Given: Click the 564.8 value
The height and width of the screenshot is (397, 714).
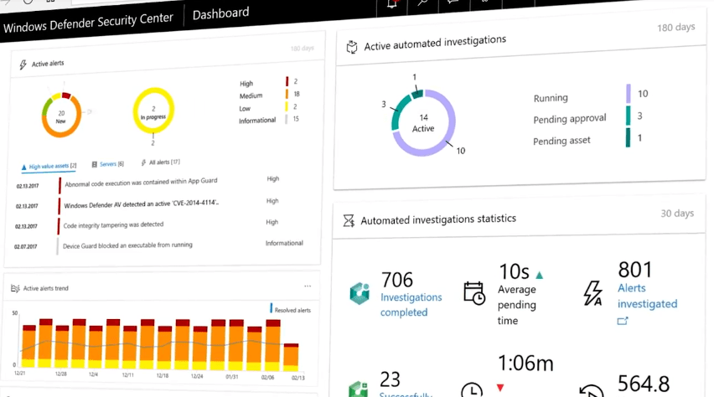Looking at the screenshot, I should click(x=644, y=384).
